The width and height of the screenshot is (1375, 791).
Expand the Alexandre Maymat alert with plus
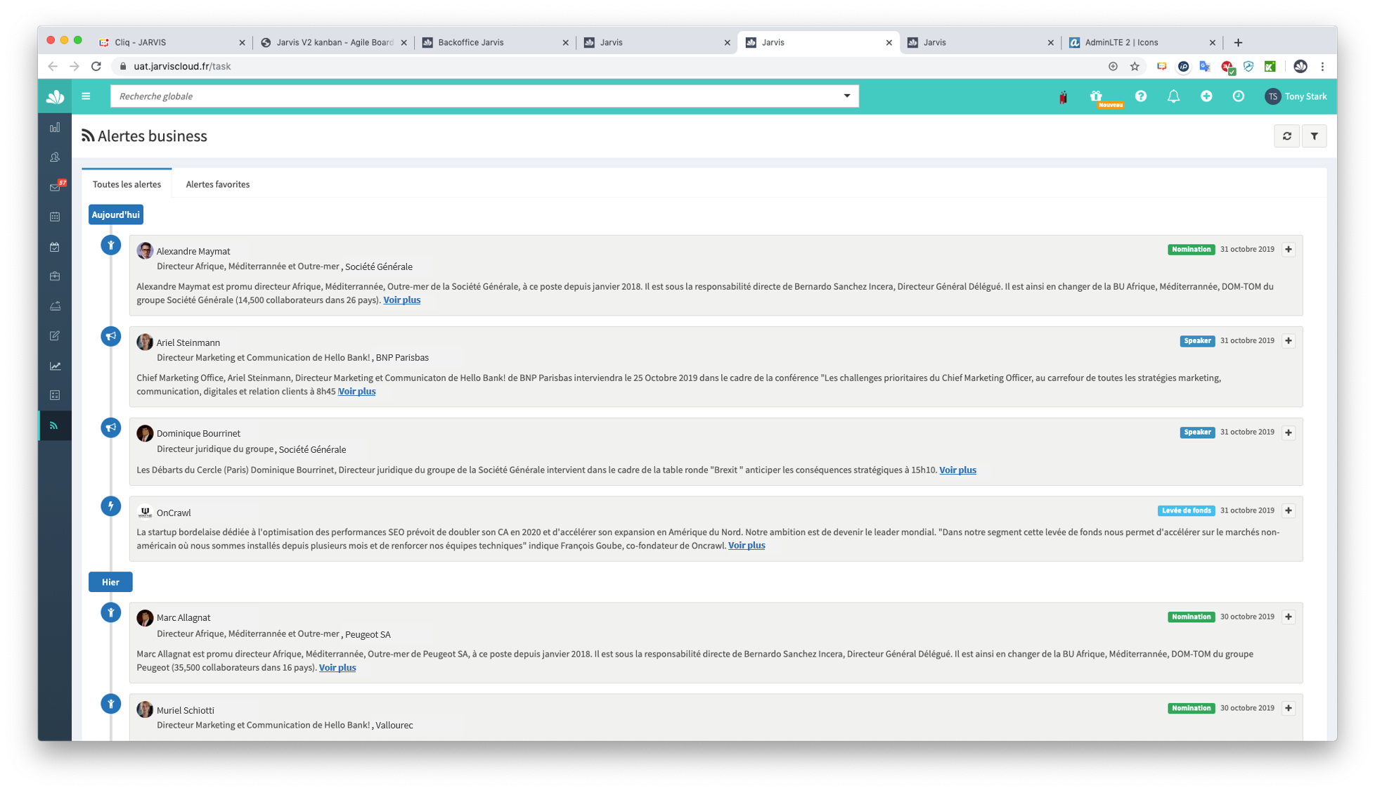pyautogui.click(x=1289, y=250)
